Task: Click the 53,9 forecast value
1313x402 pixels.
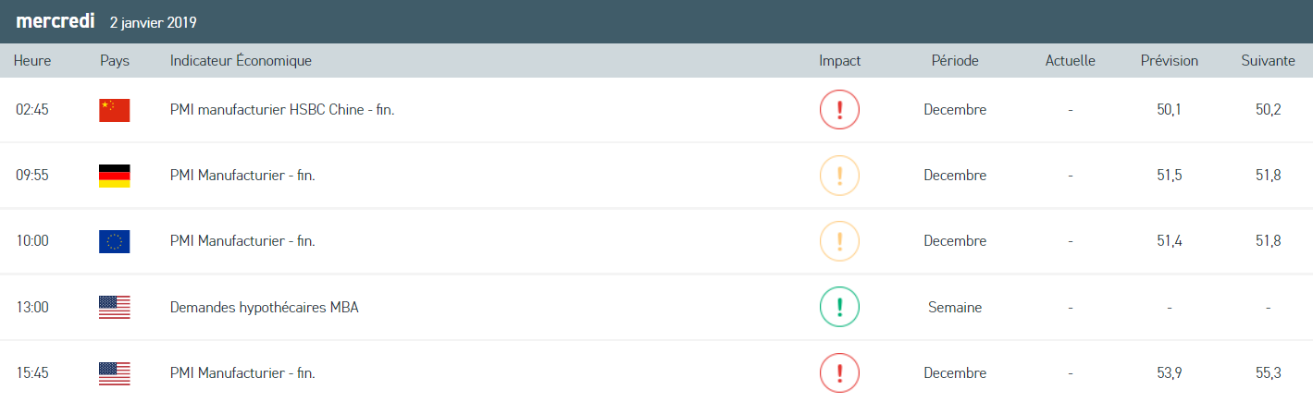Action: (x=1170, y=373)
